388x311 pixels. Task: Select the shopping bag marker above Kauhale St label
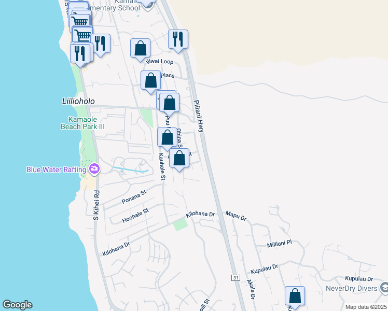click(167, 138)
